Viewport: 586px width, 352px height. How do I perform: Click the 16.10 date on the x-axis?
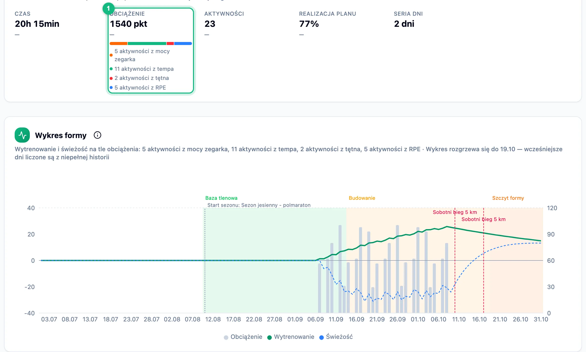click(479, 319)
